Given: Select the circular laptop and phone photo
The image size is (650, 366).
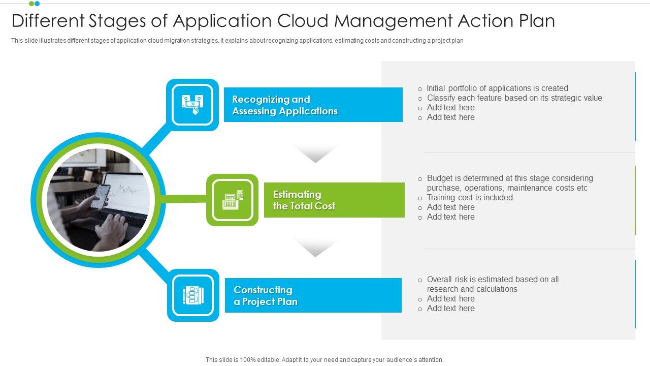Looking at the screenshot, I should pos(98,200).
